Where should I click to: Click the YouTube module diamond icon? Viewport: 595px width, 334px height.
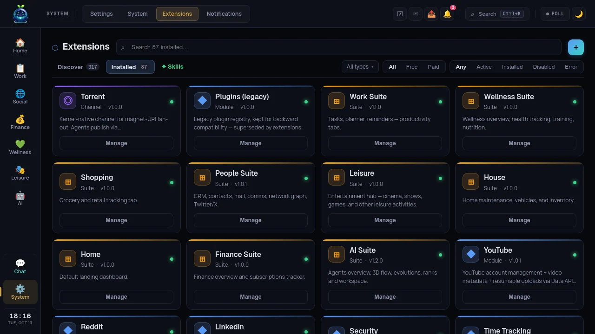coord(471,254)
